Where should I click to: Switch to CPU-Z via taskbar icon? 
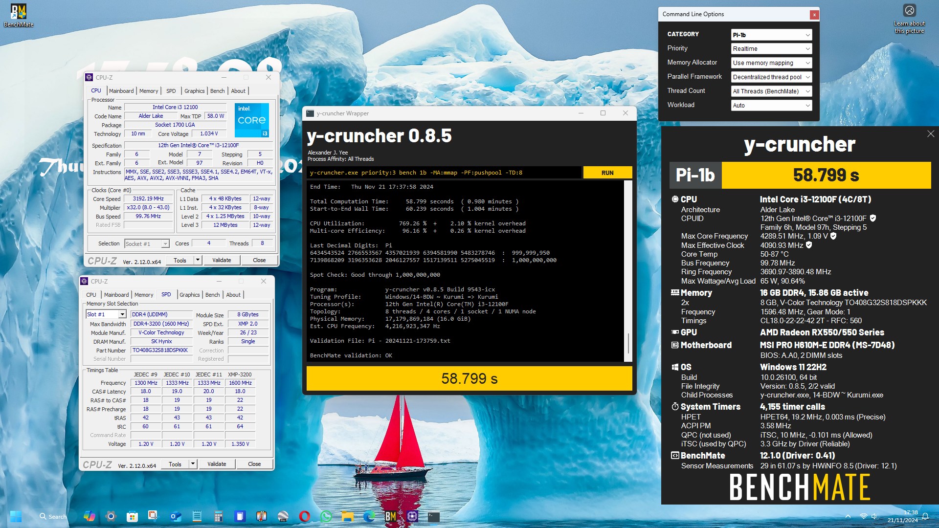[412, 516]
